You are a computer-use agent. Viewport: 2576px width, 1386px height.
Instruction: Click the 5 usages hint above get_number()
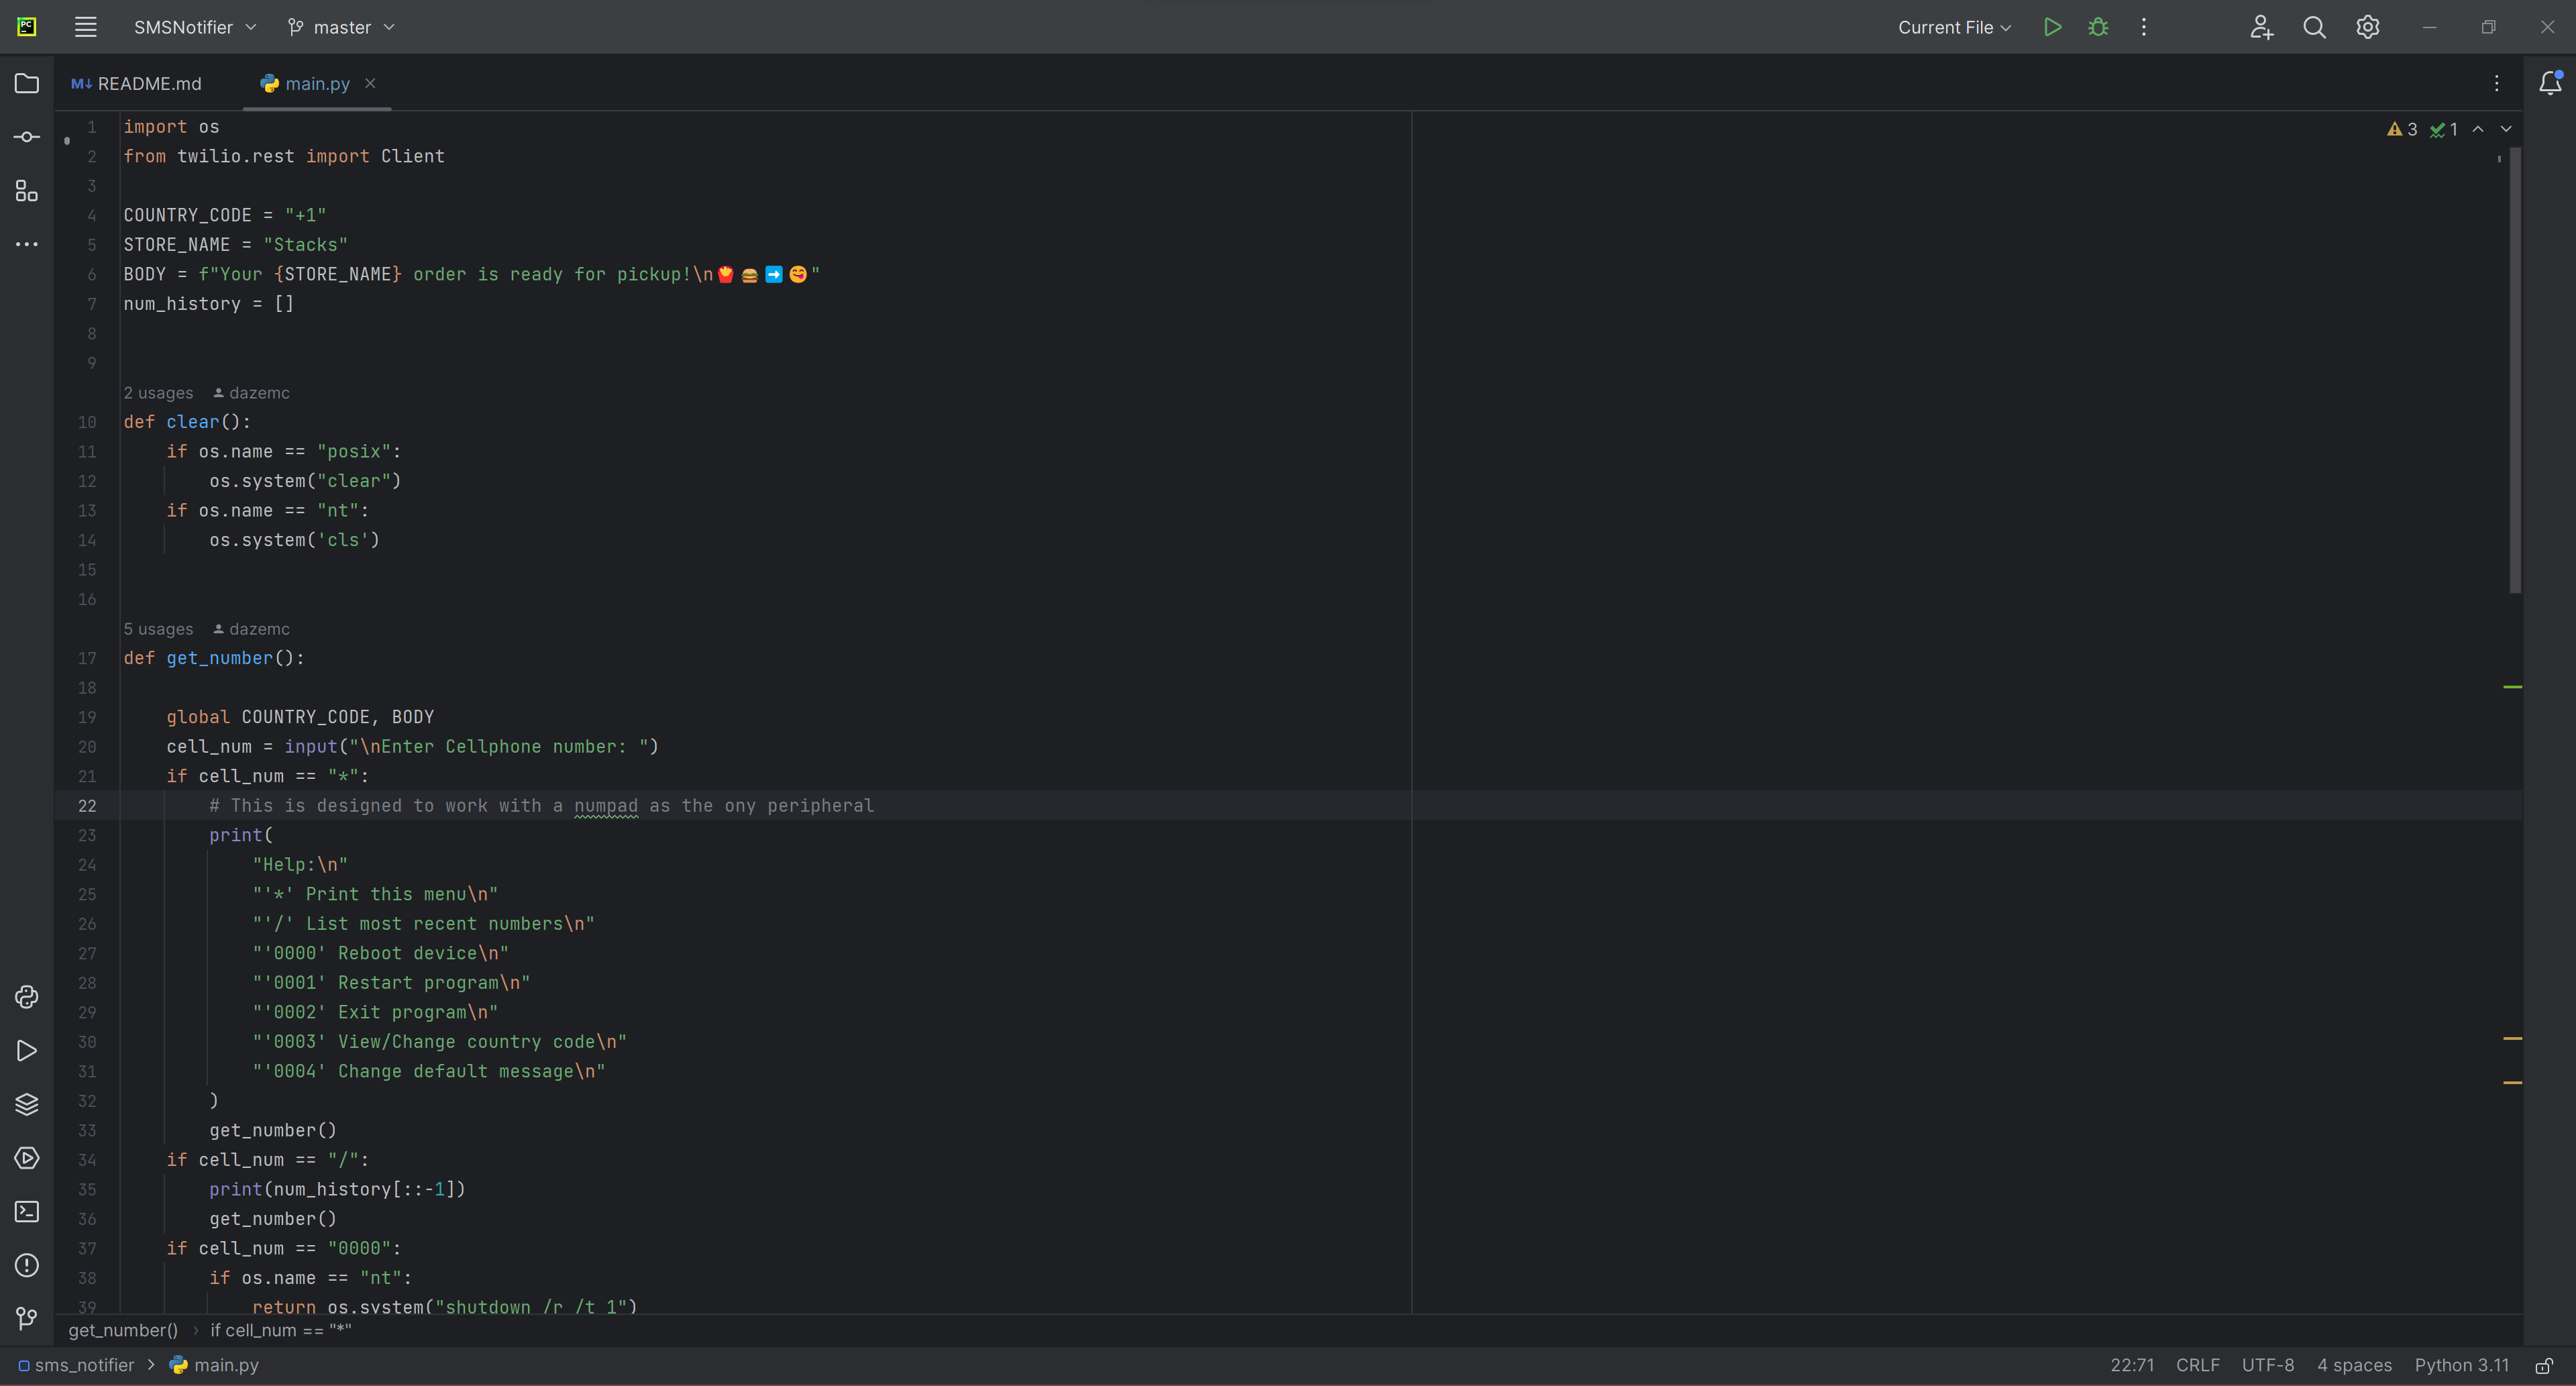[x=158, y=629]
